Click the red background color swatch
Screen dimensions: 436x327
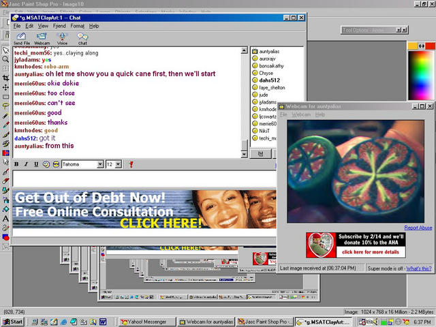pos(430,46)
